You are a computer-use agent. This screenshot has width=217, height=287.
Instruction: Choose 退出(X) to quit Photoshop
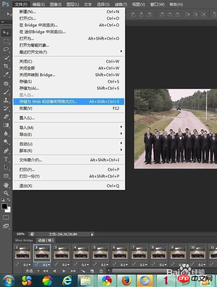69,186
